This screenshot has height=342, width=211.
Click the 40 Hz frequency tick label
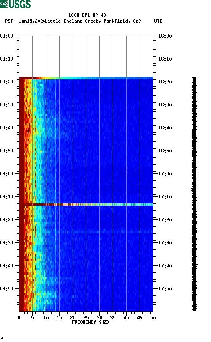pyautogui.click(x=126, y=318)
